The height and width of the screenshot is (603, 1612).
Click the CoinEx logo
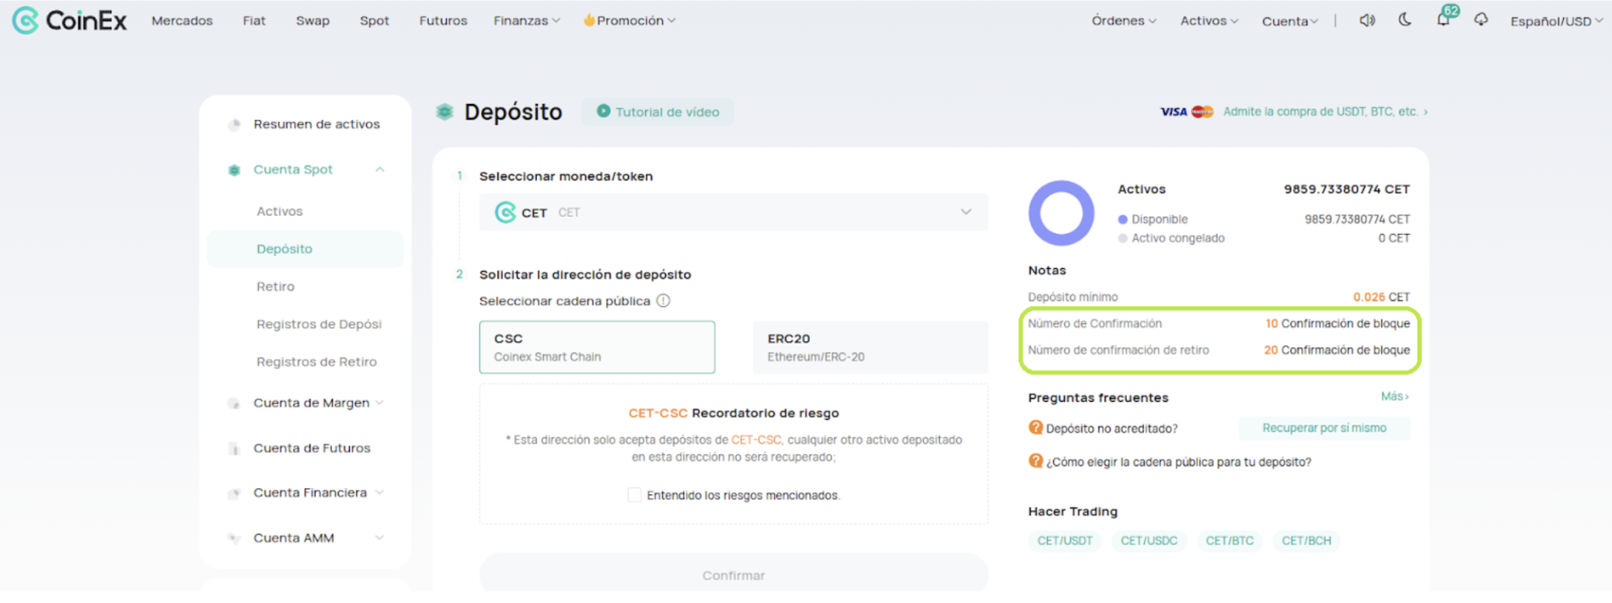[x=69, y=20]
